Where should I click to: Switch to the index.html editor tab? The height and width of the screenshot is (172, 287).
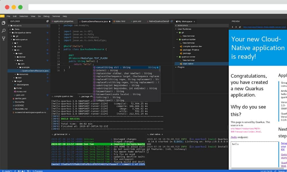(x=120, y=21)
